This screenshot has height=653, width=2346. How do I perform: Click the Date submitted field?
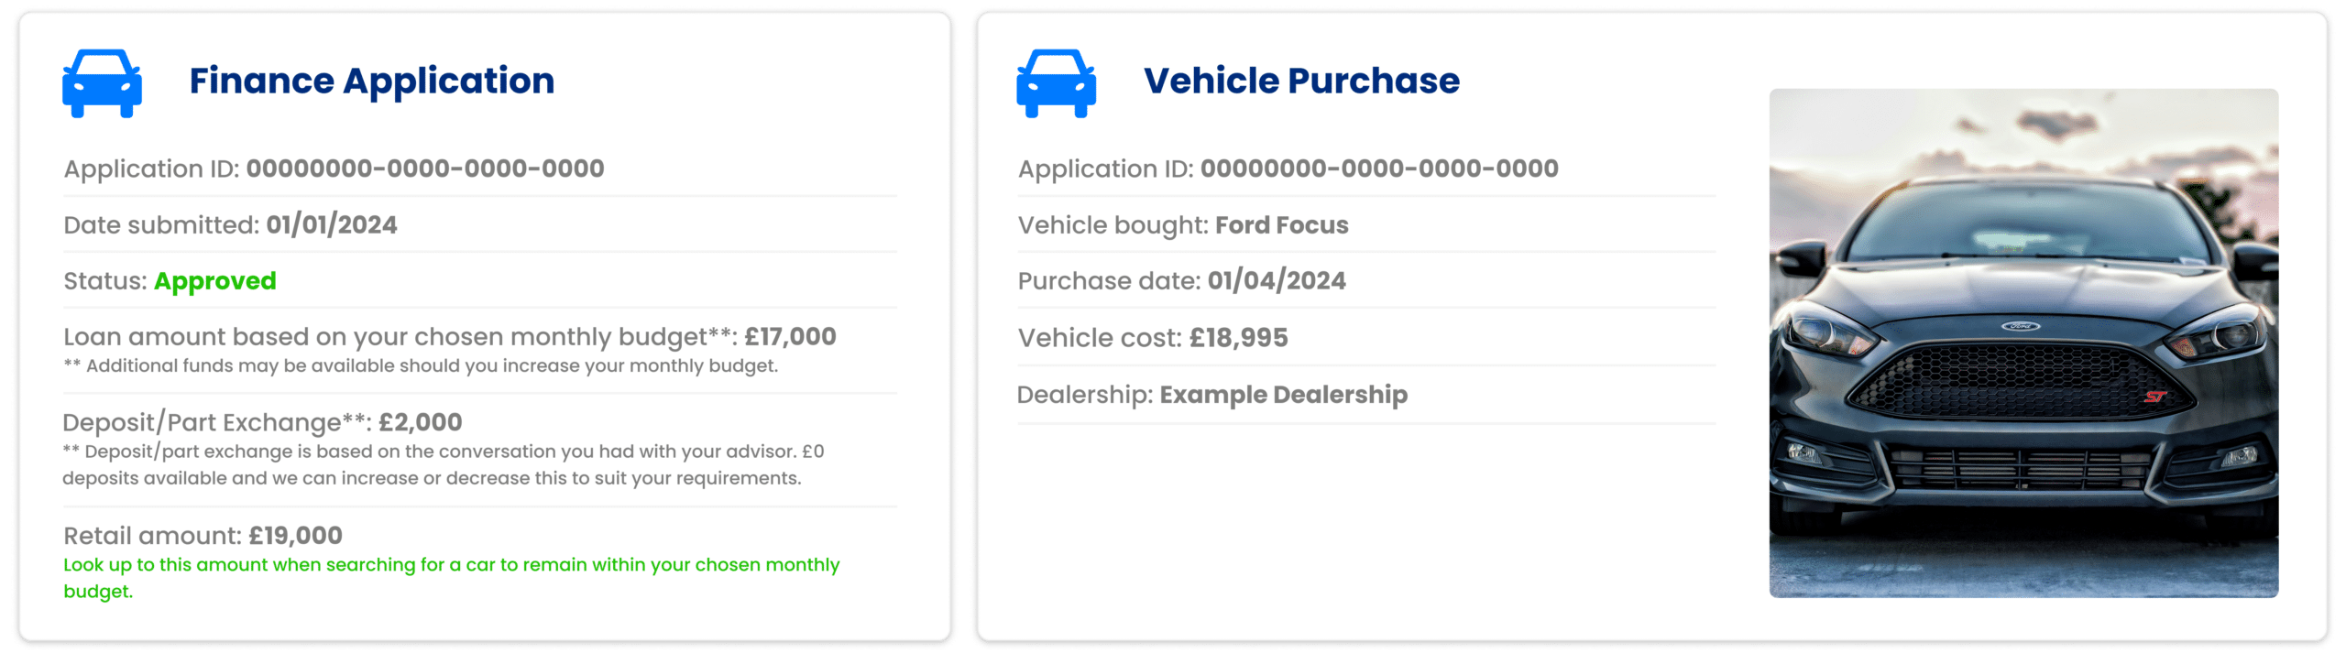tap(229, 226)
